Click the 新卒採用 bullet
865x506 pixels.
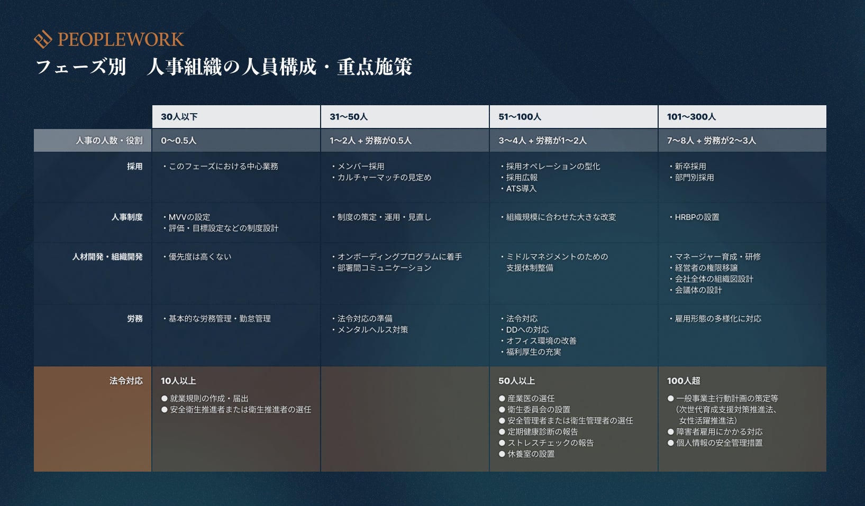687,167
